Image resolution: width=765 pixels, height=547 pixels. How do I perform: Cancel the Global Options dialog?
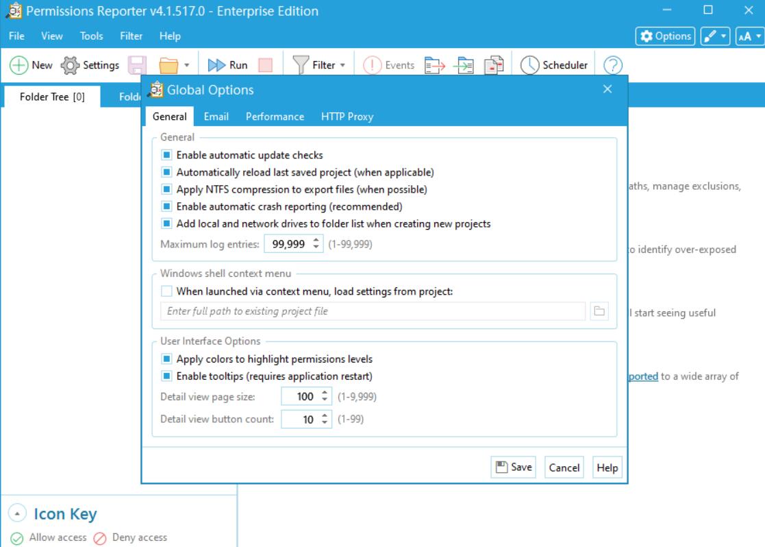(564, 467)
